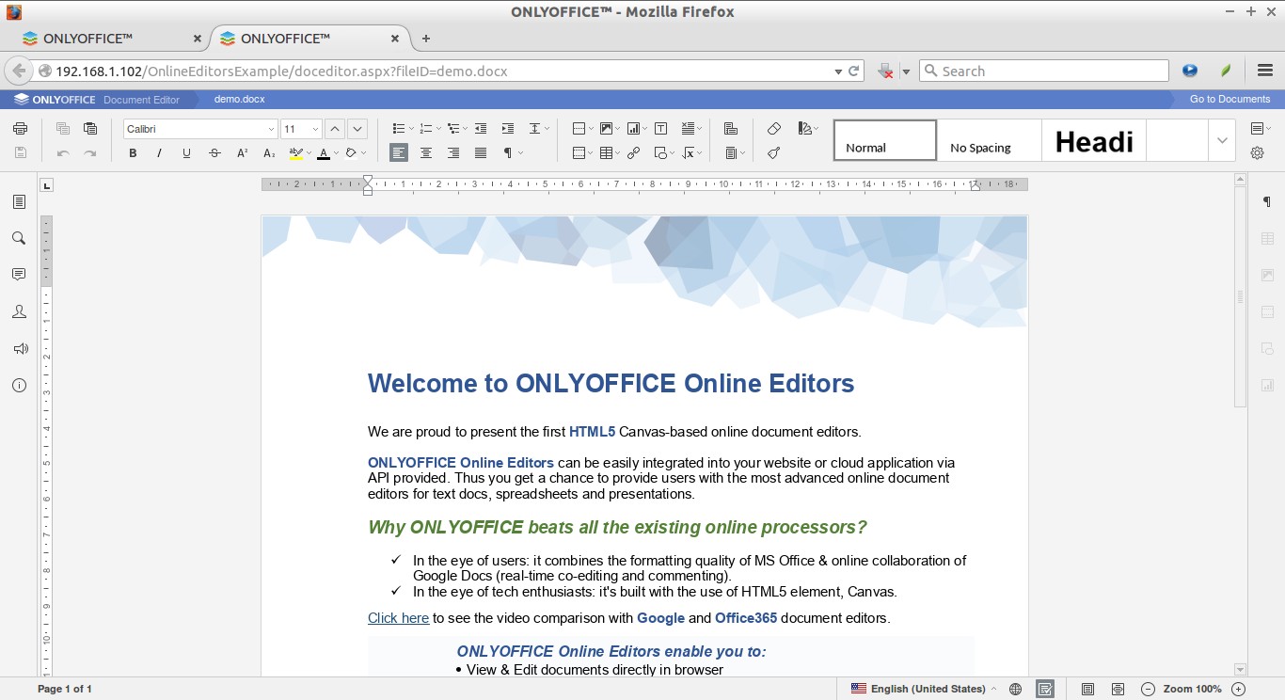Center align the text
Image resolution: width=1285 pixels, height=700 pixels.
pyautogui.click(x=426, y=153)
